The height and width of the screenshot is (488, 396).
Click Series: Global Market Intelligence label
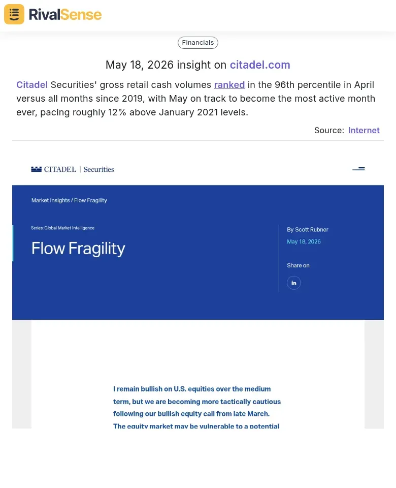pos(63,228)
